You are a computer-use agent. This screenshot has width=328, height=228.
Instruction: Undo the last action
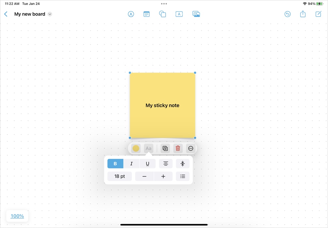coord(287,14)
